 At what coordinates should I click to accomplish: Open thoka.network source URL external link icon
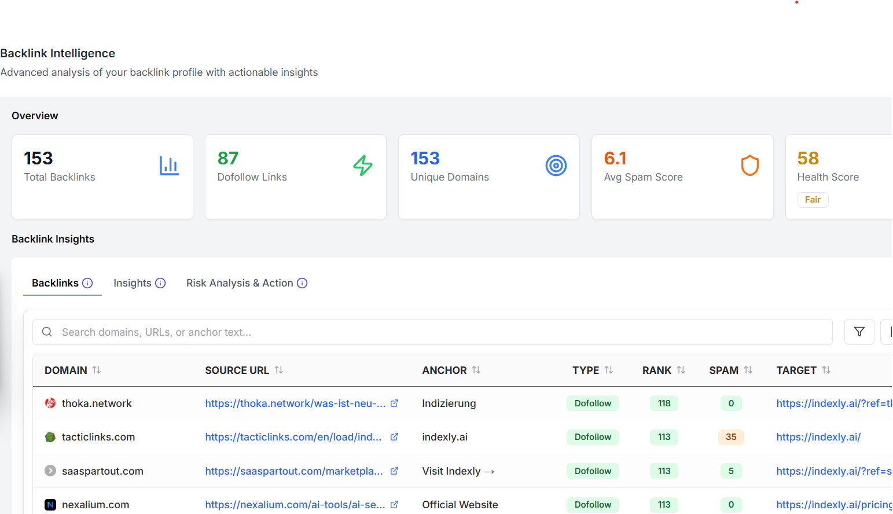coord(395,403)
